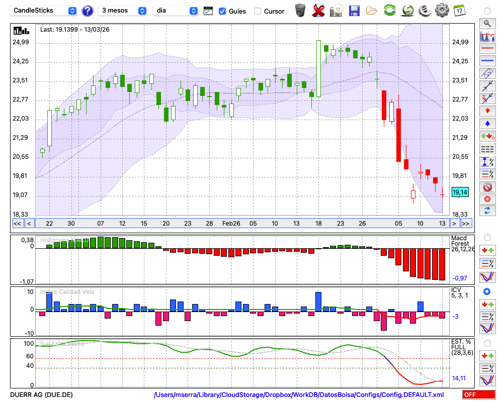Click the blue question mark help icon
This screenshot has width=503, height=402.
(x=87, y=11)
